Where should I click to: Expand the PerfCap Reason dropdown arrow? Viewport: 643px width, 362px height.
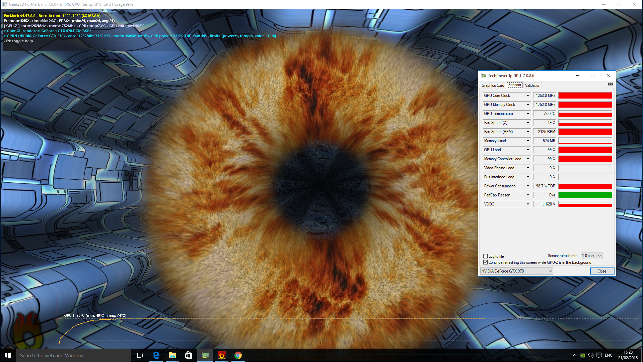tap(528, 195)
